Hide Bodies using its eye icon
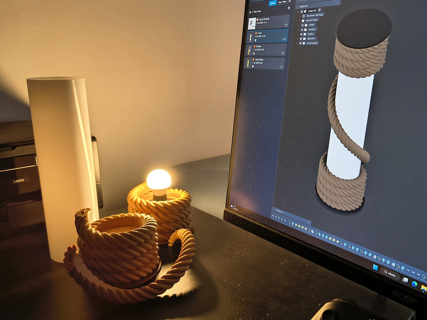The width and height of the screenshot is (427, 320). coord(301,34)
